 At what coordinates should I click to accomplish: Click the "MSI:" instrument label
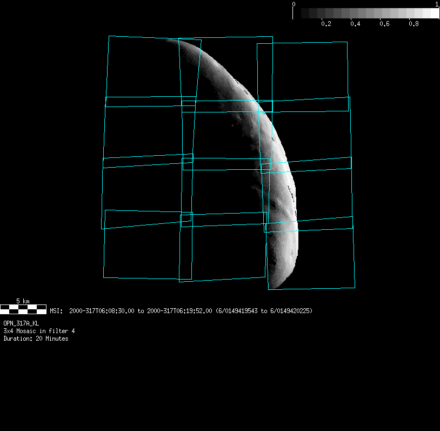click(57, 311)
